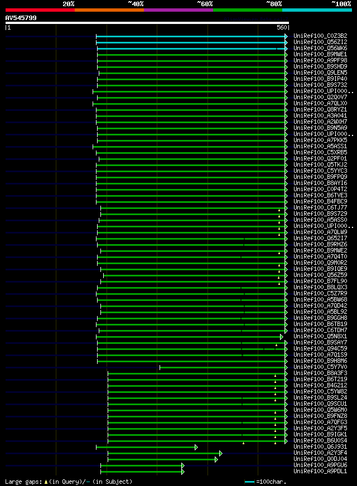Click the arrowhead ending the Q6J931 alignment
357x486 pixels.
pyautogui.click(x=196, y=447)
